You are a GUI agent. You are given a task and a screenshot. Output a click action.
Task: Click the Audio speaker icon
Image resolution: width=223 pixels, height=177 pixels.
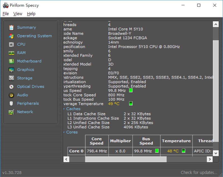[11, 95]
